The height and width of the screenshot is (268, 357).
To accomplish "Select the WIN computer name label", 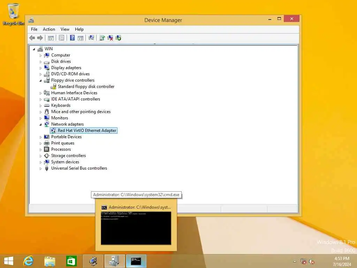I will [x=48, y=49].
